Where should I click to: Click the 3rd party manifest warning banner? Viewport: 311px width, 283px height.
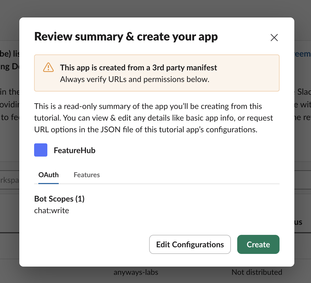pos(157,73)
